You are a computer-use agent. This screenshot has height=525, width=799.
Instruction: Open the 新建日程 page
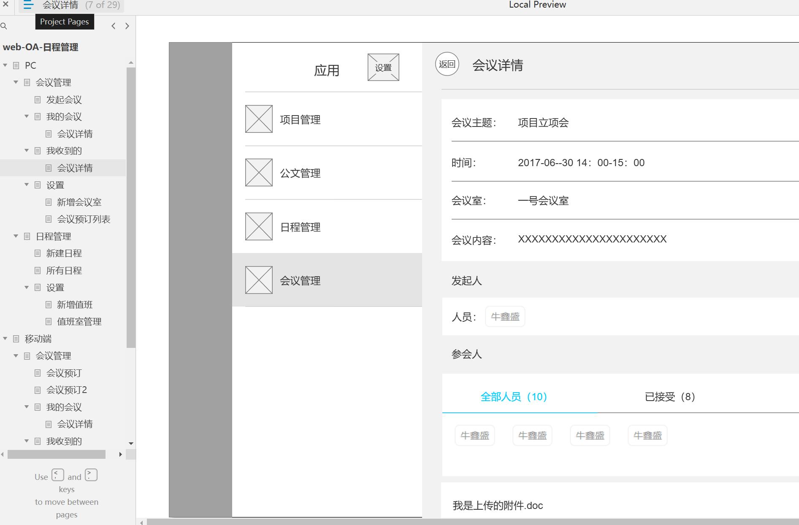pyautogui.click(x=64, y=253)
